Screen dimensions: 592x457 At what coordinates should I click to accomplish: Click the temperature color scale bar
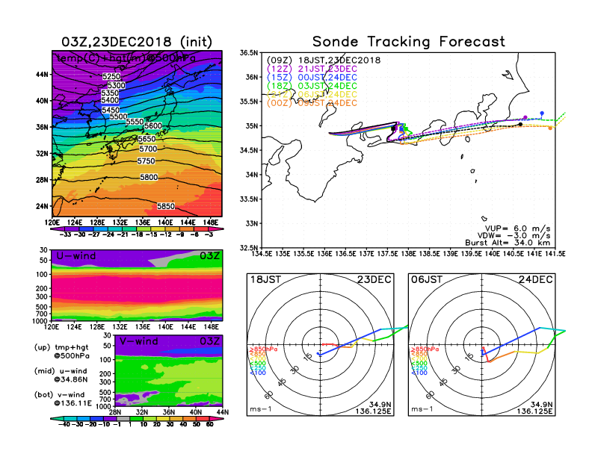[137, 228]
